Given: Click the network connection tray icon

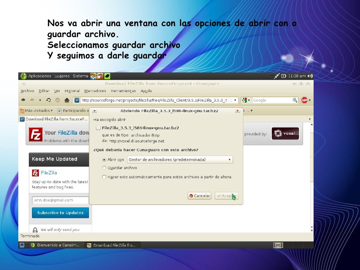Looking at the screenshot, I should 277,76.
